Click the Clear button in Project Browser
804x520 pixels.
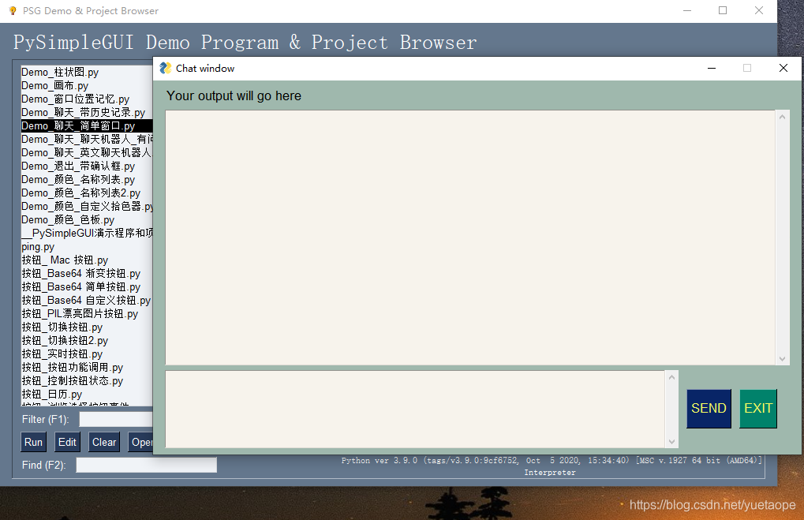tap(104, 442)
